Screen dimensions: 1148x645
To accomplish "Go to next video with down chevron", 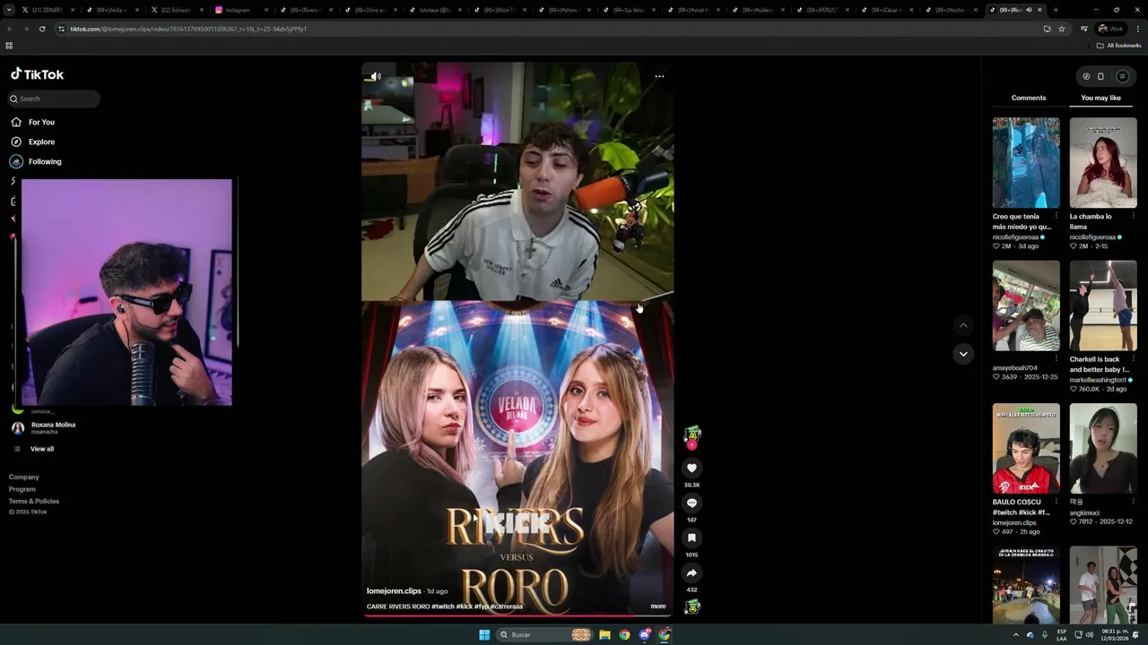I will 963,354.
